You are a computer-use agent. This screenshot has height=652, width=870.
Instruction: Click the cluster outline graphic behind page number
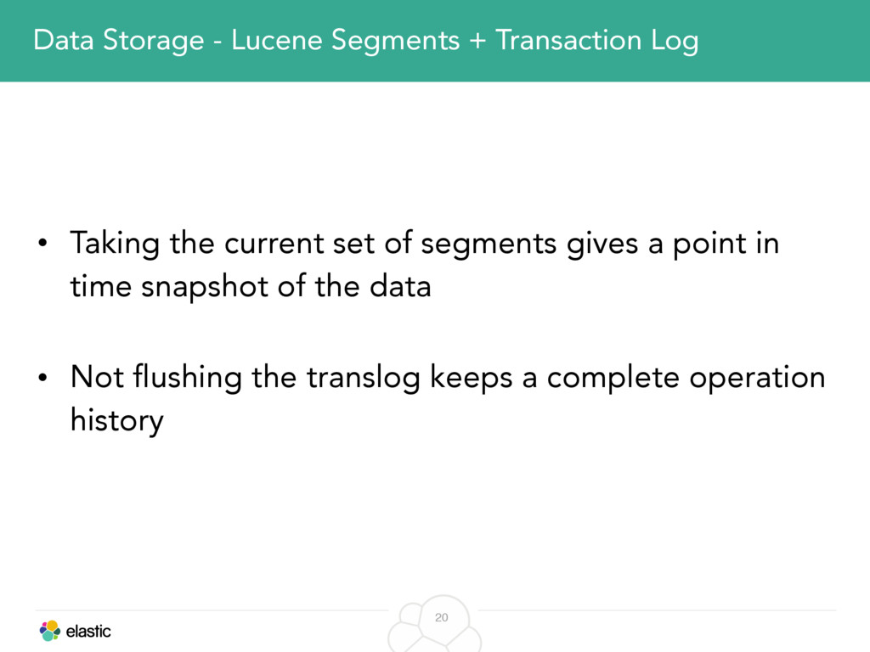tap(434, 624)
